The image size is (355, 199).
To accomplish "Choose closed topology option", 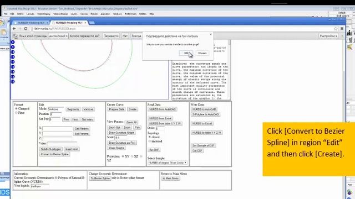I will click(x=149, y=137).
